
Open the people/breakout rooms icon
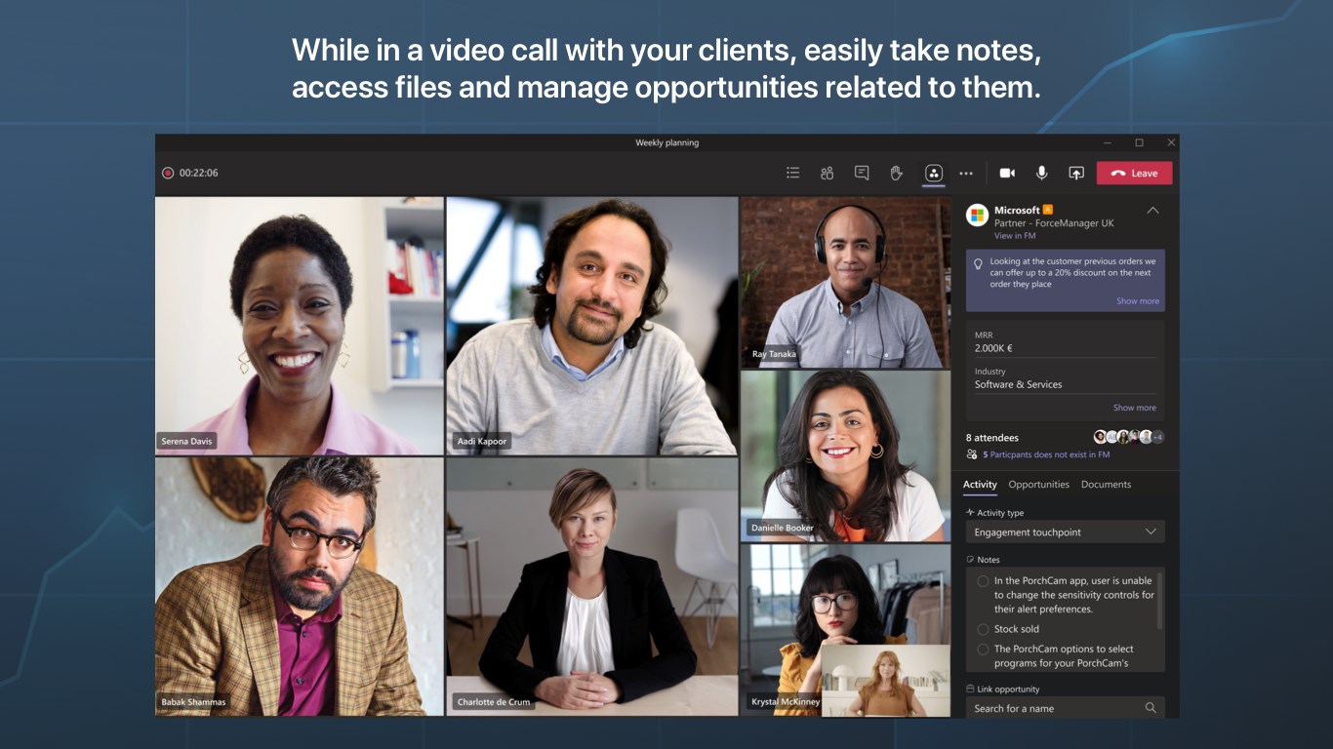tap(827, 173)
